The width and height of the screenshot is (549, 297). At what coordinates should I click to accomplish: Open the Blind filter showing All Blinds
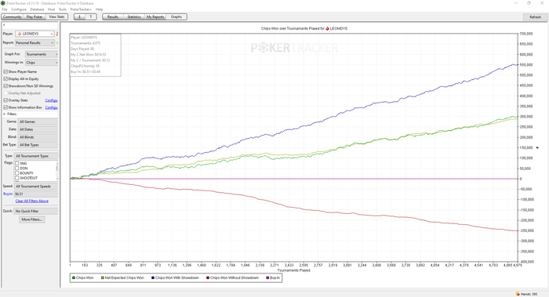(38, 137)
